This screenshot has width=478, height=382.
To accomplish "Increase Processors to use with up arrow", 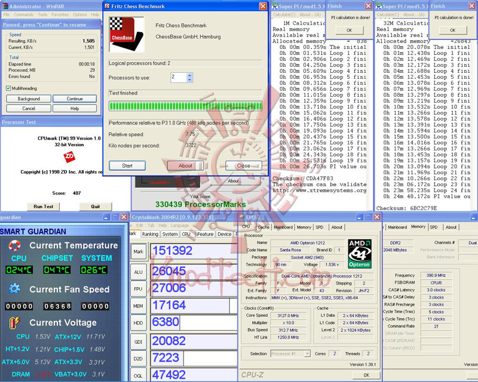I will point(189,75).
